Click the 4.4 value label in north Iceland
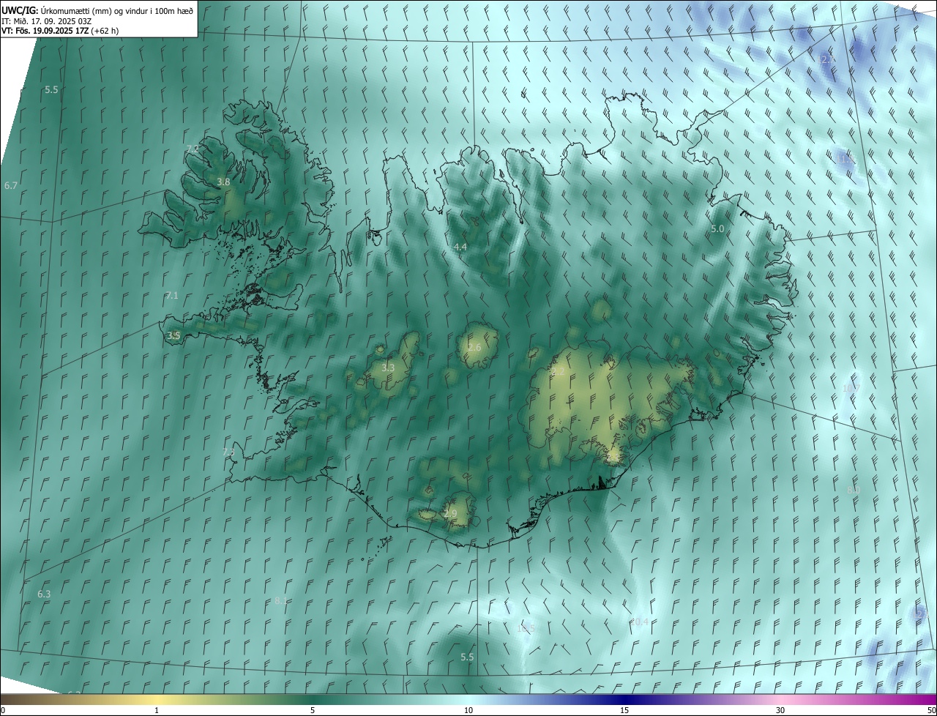 (460, 247)
